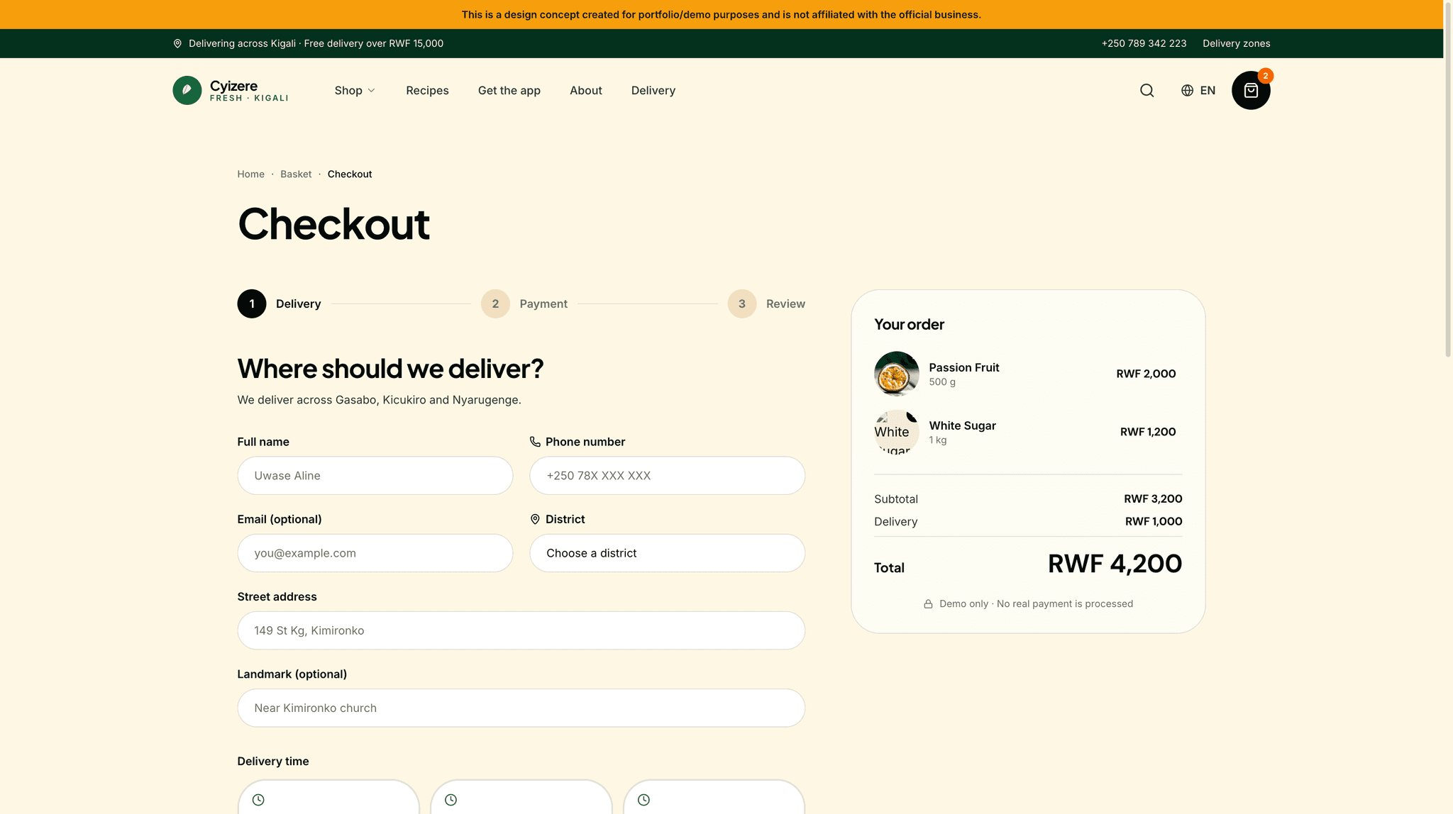The image size is (1453, 814).
Task: Click the White Sugar item name
Action: 963,425
